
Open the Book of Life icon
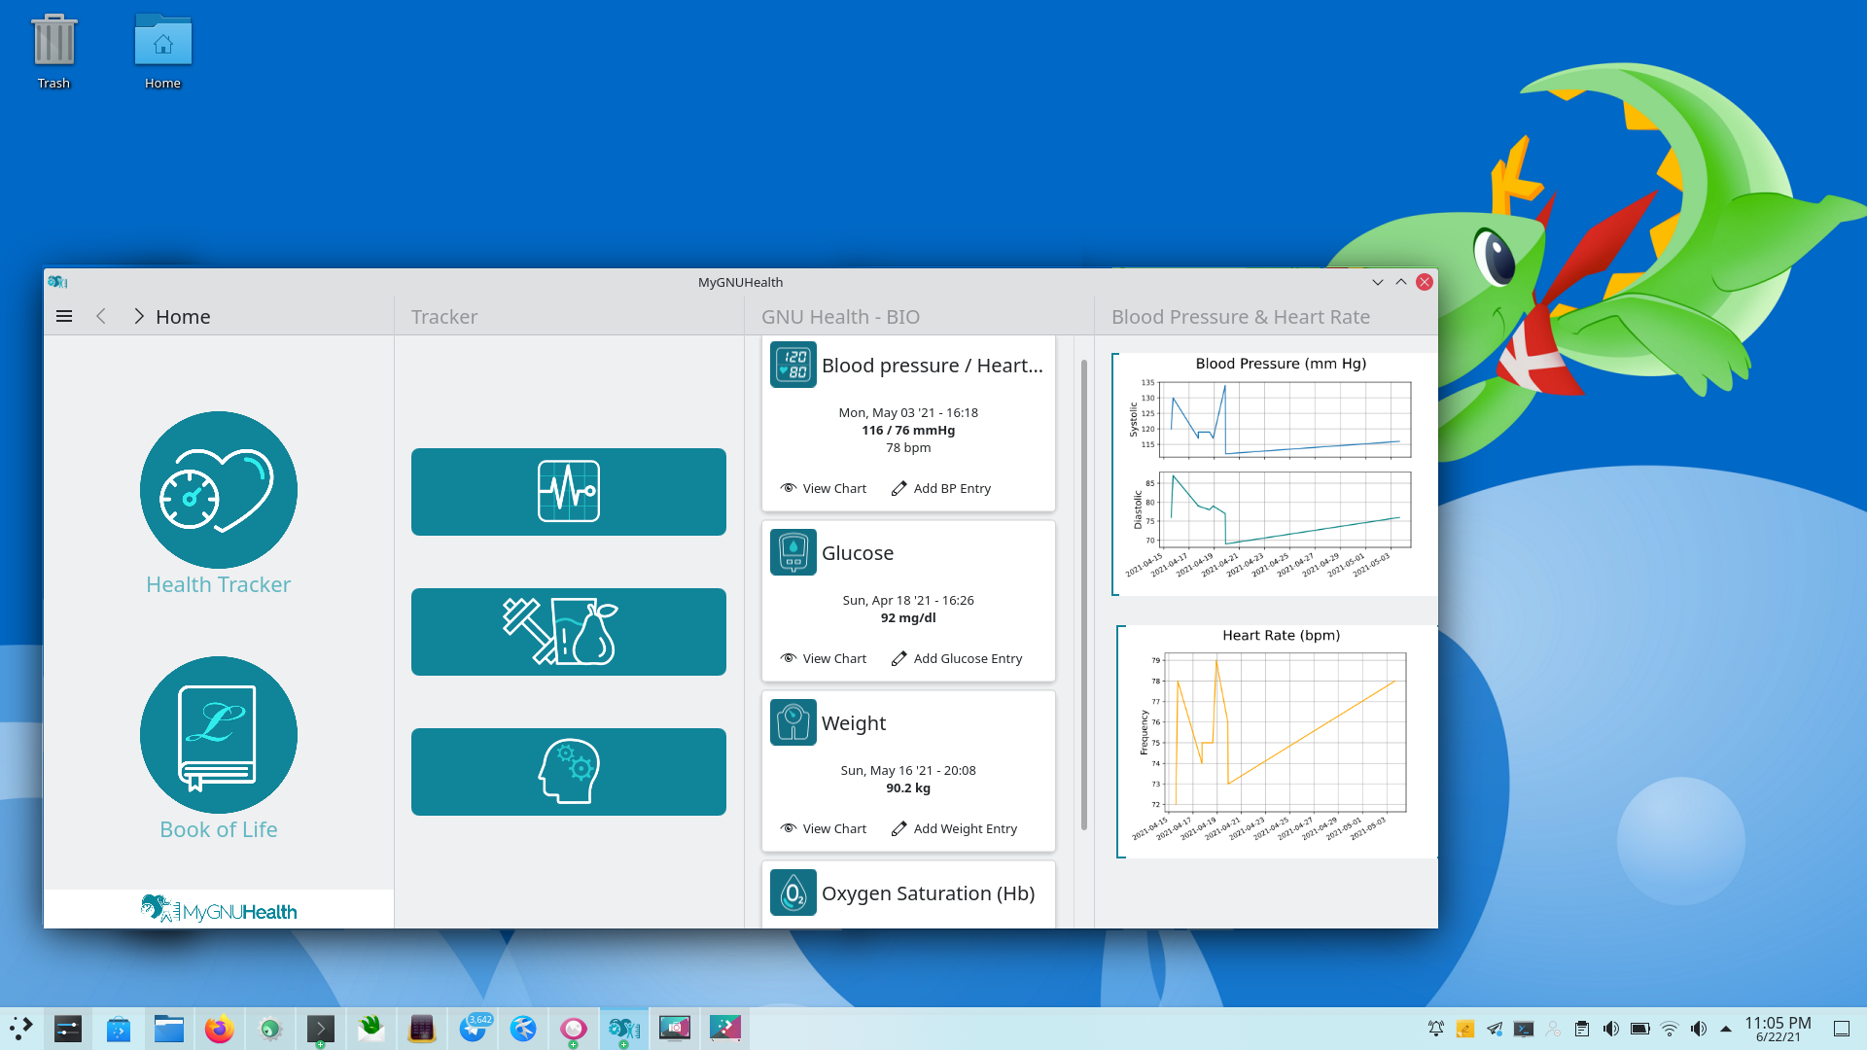tap(218, 735)
